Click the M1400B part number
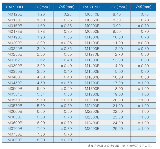 coord(92,66)
